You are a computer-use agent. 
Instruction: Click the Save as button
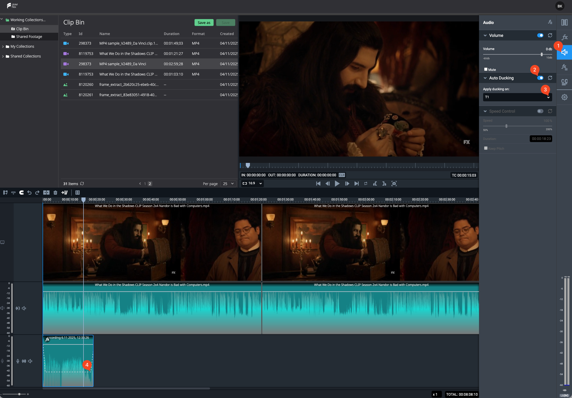click(204, 23)
